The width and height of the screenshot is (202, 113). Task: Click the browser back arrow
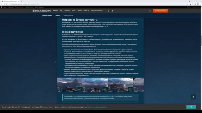point(2,4)
